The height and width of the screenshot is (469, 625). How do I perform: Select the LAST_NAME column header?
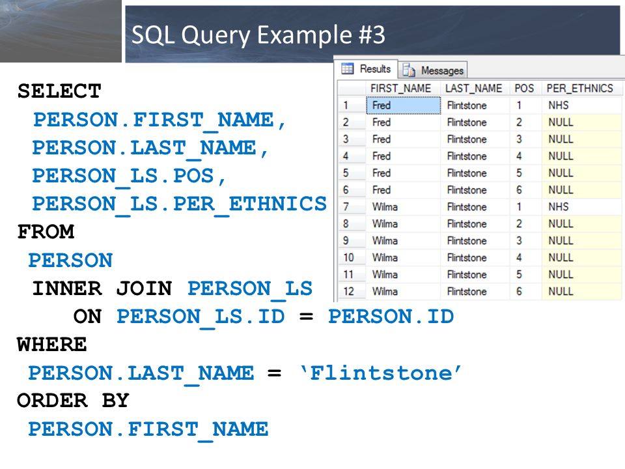pyautogui.click(x=475, y=88)
